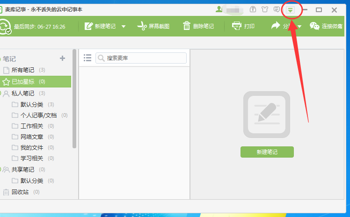The width and height of the screenshot is (350, 217).
Task: Open 学习相关 folder
Action: coord(33,158)
